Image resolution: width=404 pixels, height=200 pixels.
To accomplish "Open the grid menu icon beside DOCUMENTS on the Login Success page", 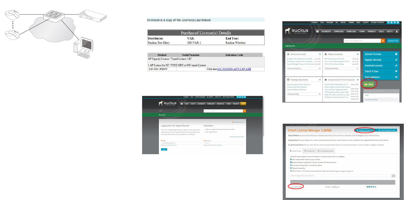I will pyautogui.click(x=317, y=31).
